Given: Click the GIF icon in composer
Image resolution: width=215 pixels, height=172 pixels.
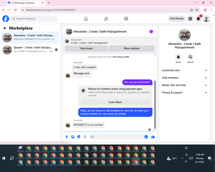Looking at the screenshot, I should [x=85, y=137].
